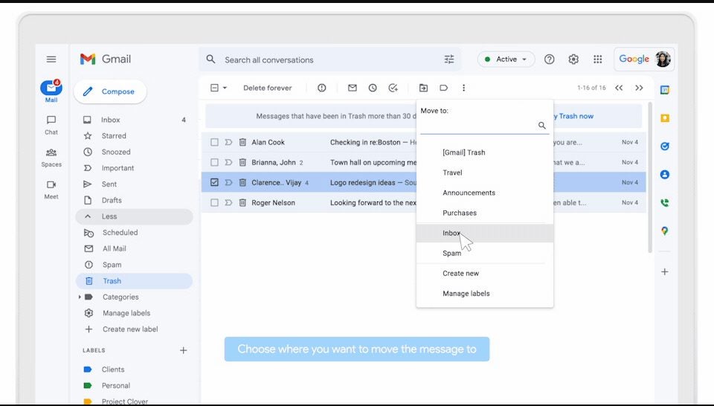
Task: Click into Search all conversations field
Action: 329,59
